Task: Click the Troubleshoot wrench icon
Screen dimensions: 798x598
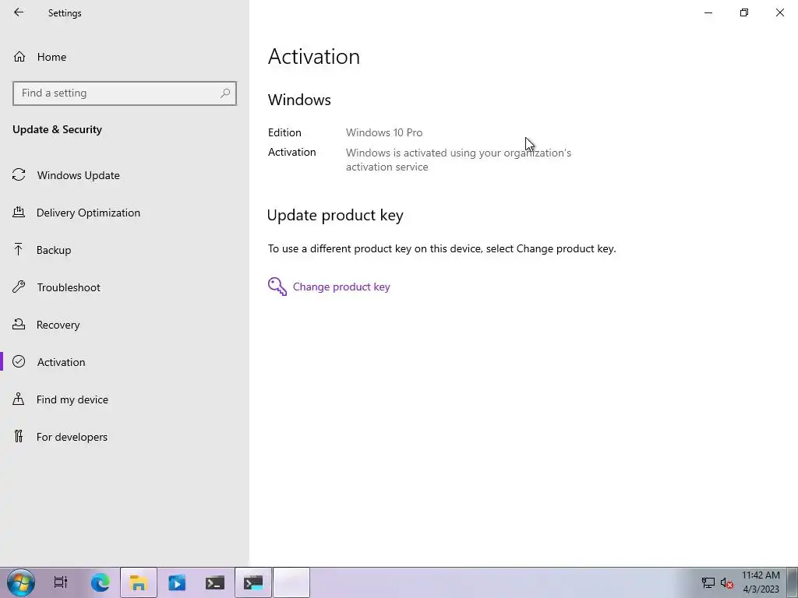Action: [19, 287]
